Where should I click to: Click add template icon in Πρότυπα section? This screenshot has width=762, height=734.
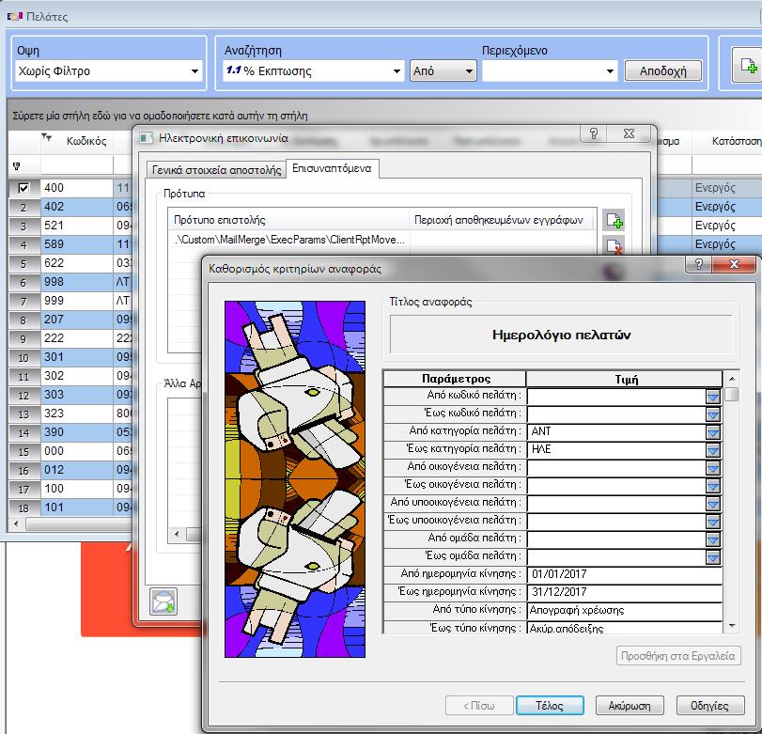tap(614, 221)
